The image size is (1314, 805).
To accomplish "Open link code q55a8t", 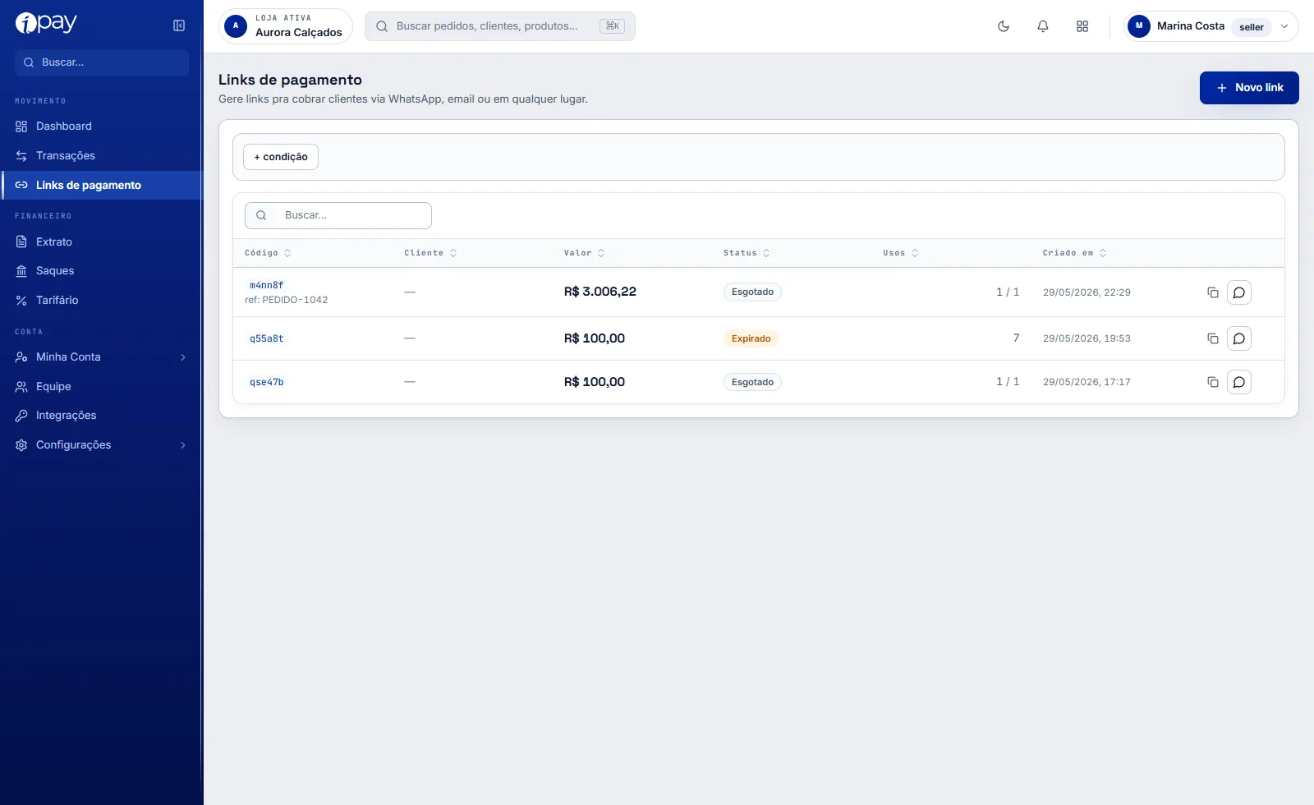I will [x=267, y=338].
